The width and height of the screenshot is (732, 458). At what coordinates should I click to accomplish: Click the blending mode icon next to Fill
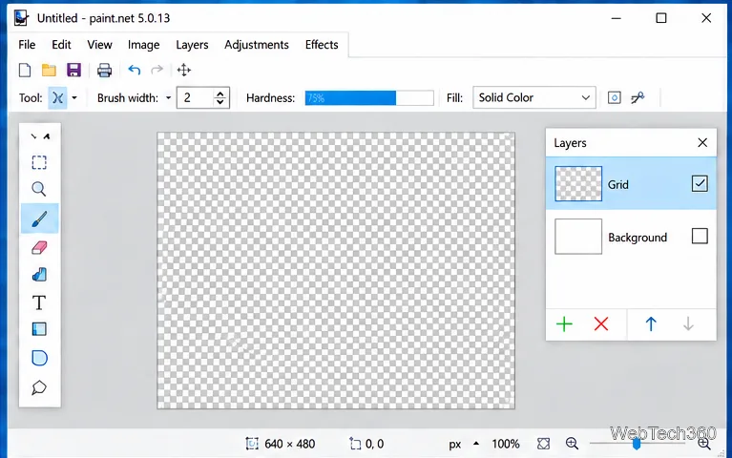coord(615,97)
